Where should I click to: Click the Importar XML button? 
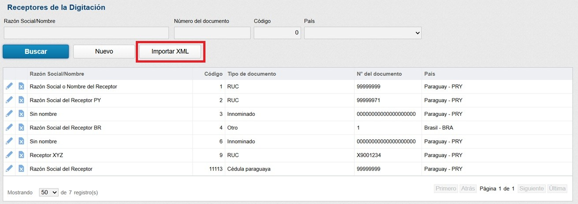click(170, 52)
